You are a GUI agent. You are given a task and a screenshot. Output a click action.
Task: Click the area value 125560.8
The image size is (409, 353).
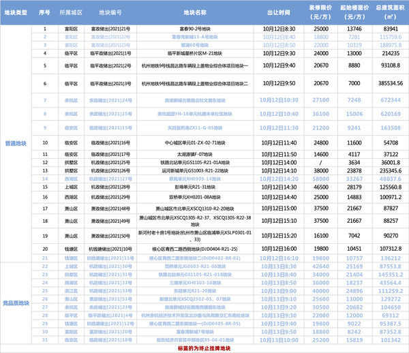point(391,187)
